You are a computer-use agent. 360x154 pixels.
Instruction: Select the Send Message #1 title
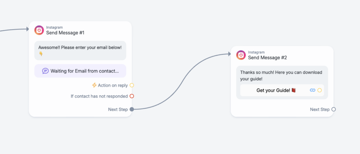click(x=65, y=33)
